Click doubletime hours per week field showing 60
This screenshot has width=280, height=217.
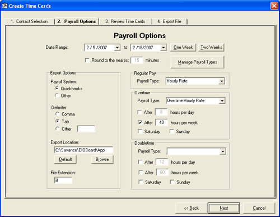point(162,172)
